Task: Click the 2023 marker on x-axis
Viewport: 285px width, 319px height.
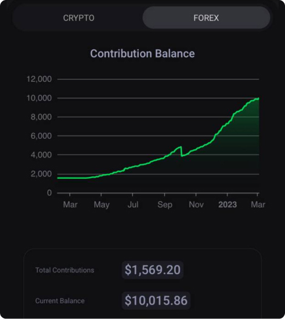Action: coord(227,204)
